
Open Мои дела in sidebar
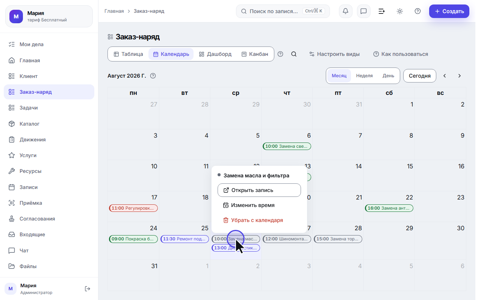(x=49, y=44)
